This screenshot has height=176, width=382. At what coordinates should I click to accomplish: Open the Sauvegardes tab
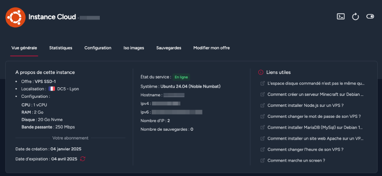pos(169,48)
